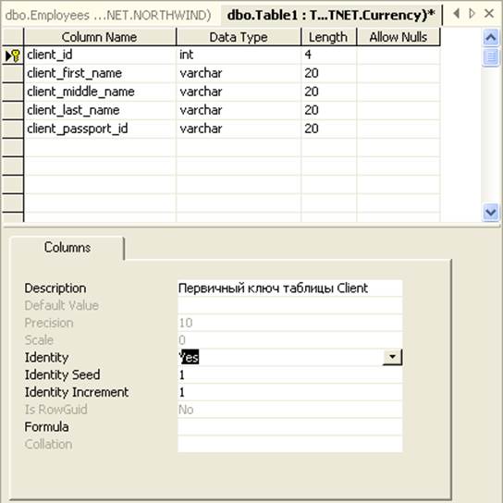Switch to dbo.Employees tab
Image resolution: width=503 pixels, height=503 pixels.
pos(108,15)
